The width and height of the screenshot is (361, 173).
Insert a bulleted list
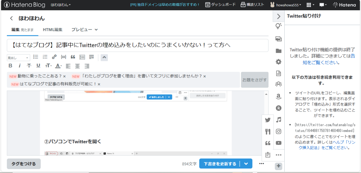(x=36, y=57)
